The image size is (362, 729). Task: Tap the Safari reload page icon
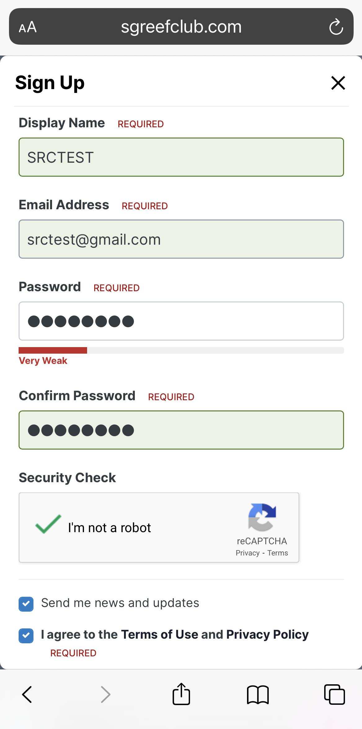tap(336, 27)
